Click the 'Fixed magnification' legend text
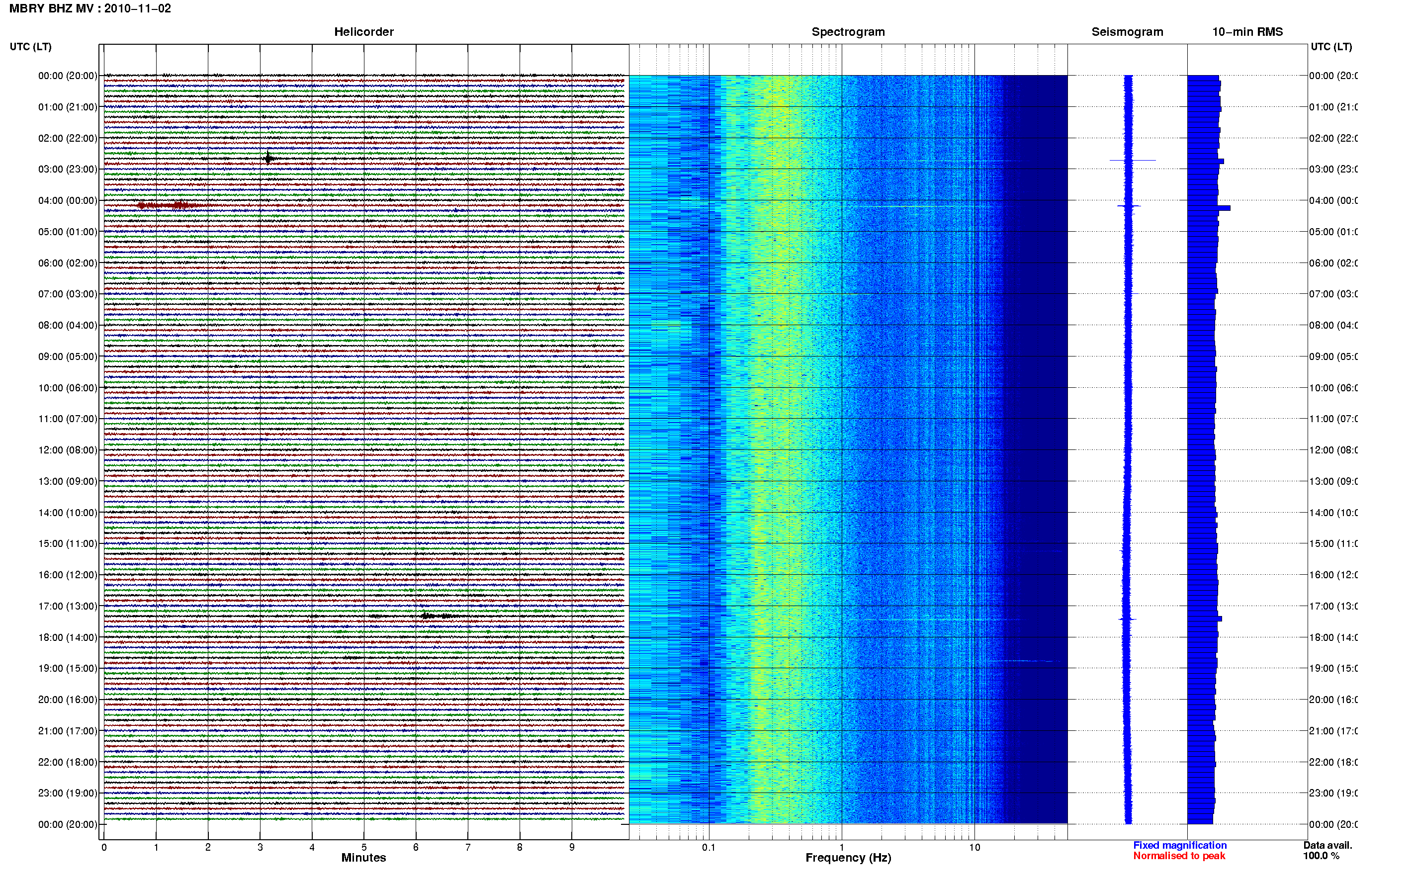The image size is (1414, 884). 1180,845
